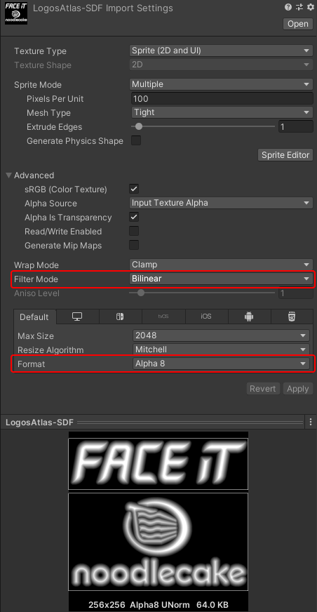
Task: Click the Sprite Editor button
Action: click(285, 155)
